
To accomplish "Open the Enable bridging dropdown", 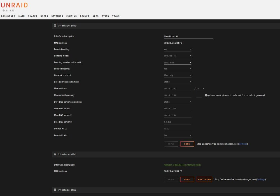I will tap(178, 69).
